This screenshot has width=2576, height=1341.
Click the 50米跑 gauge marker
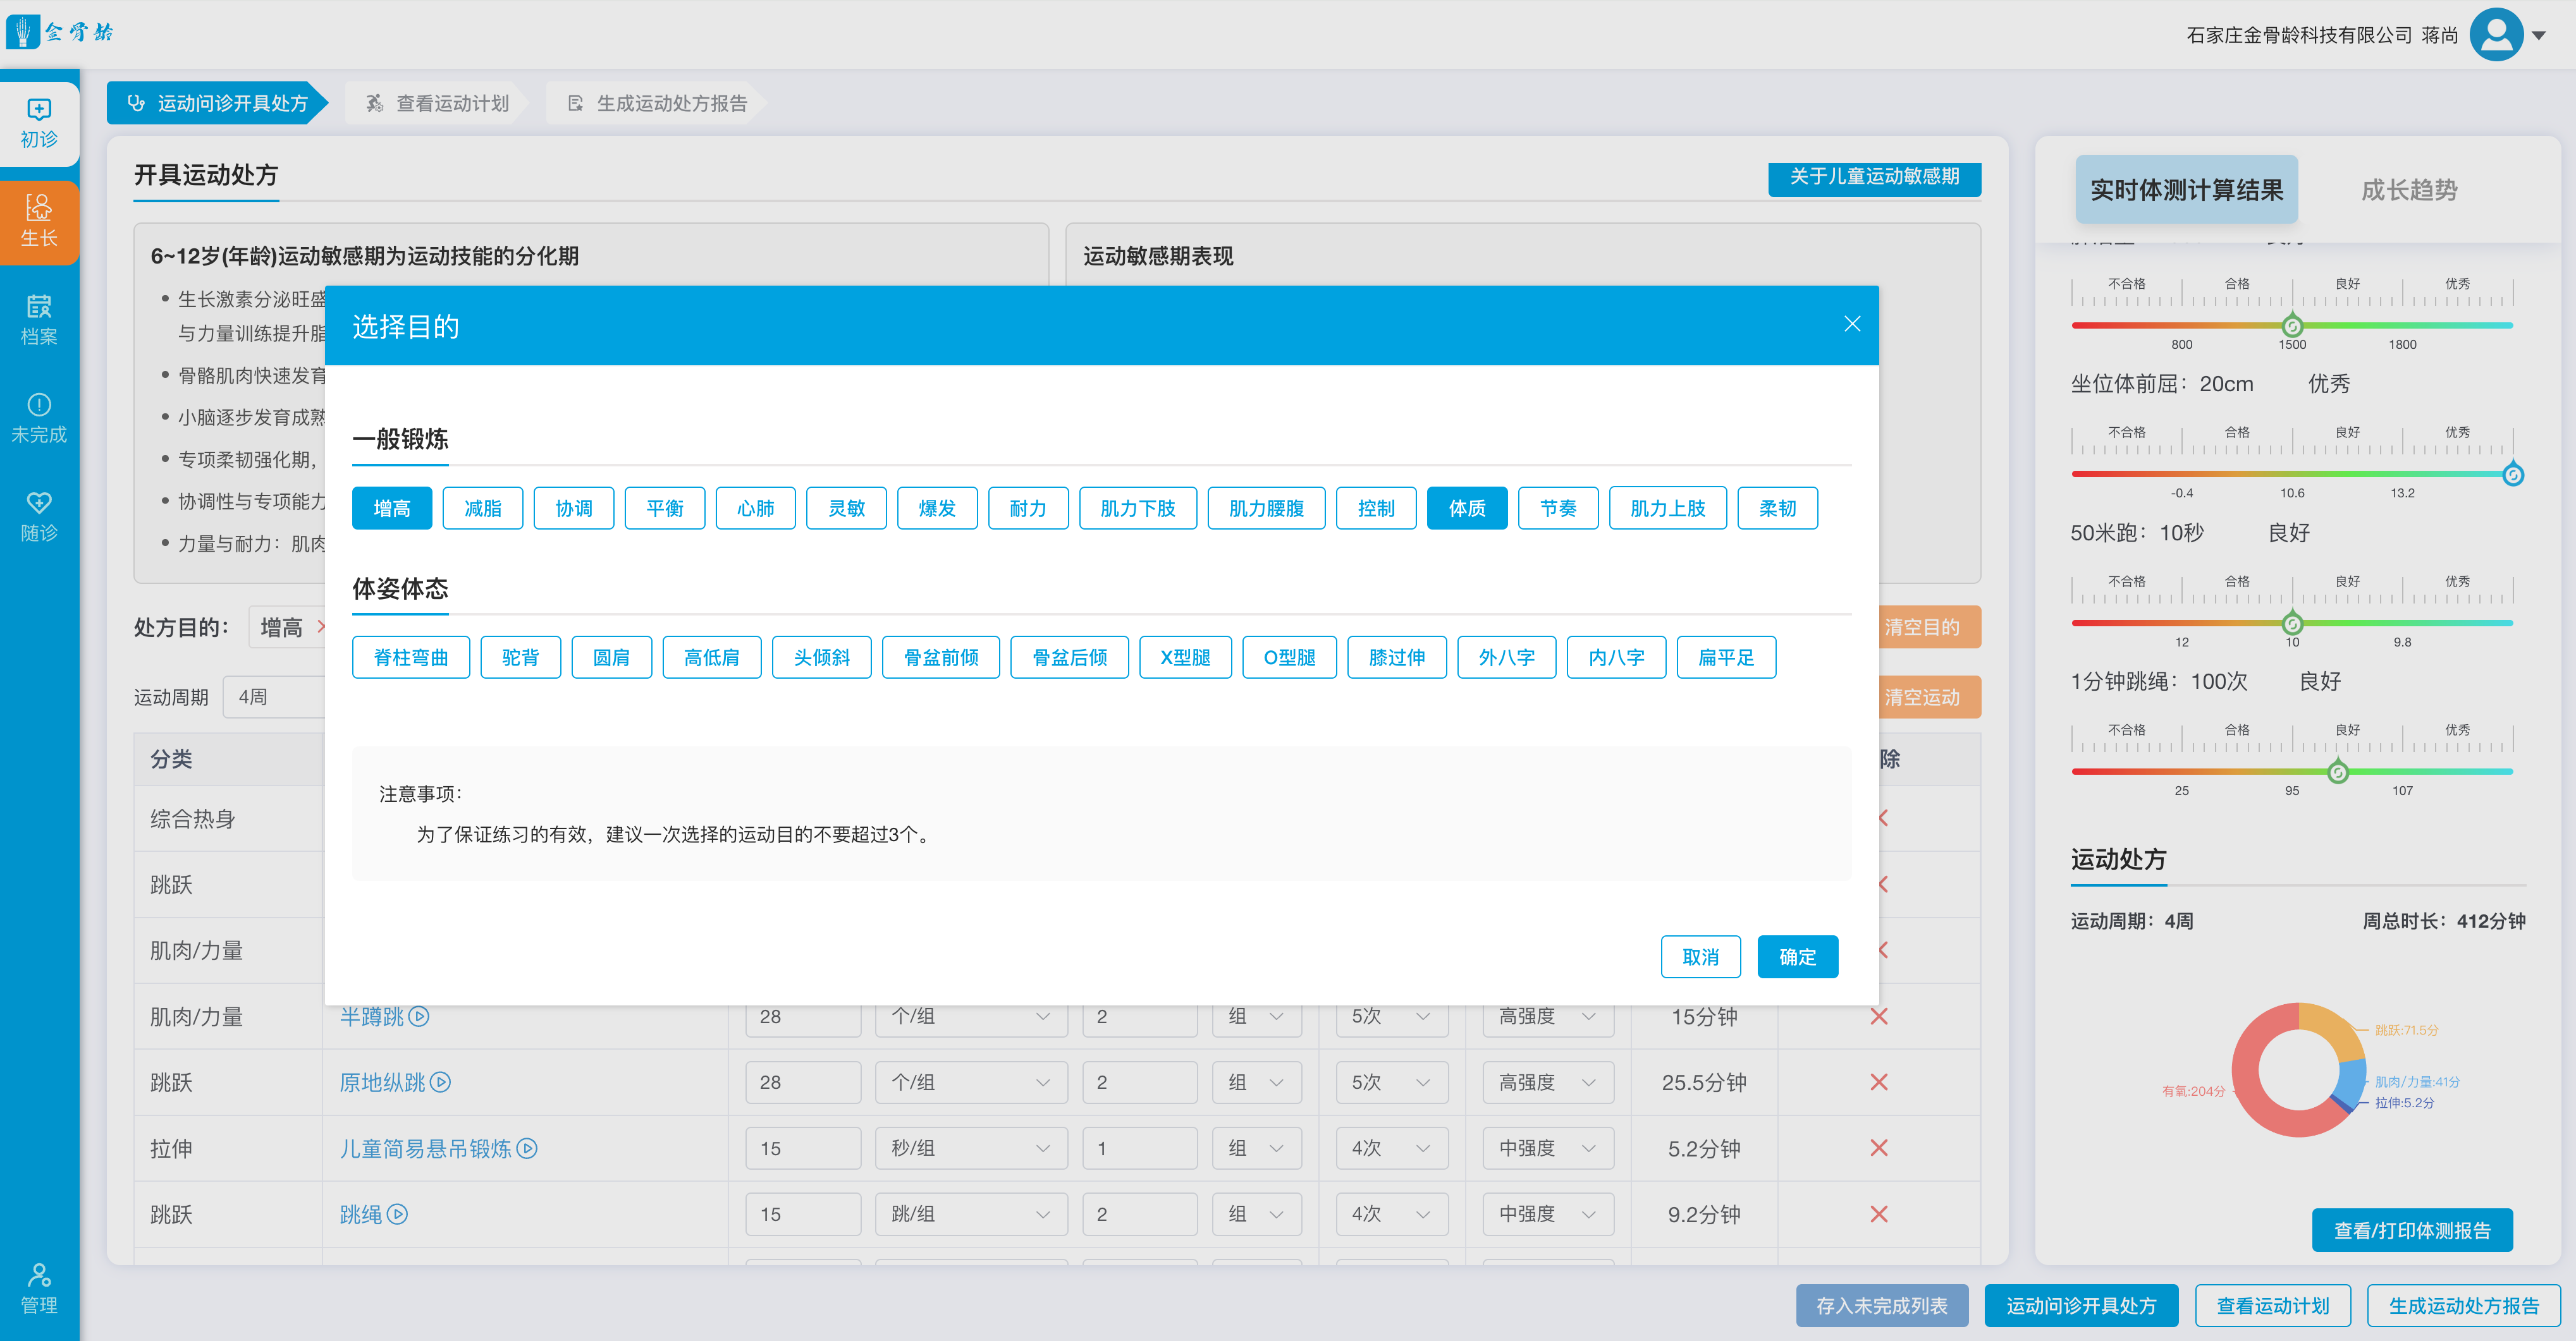coord(2292,624)
